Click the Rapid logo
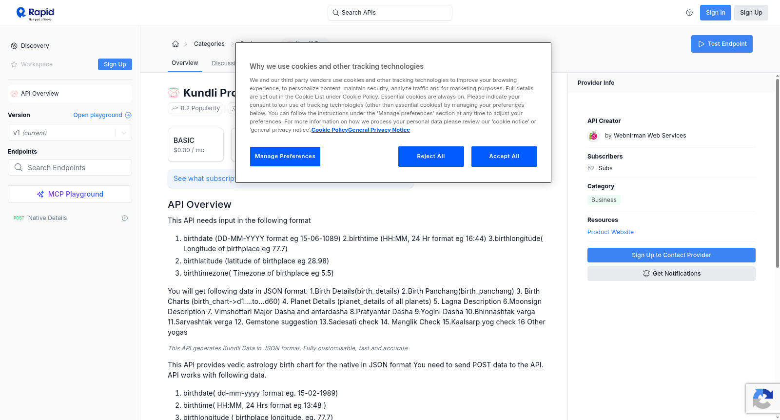Image resolution: width=780 pixels, height=420 pixels. pos(35,13)
